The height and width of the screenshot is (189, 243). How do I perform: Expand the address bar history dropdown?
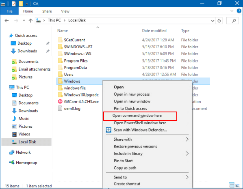pyautogui.click(x=213, y=21)
